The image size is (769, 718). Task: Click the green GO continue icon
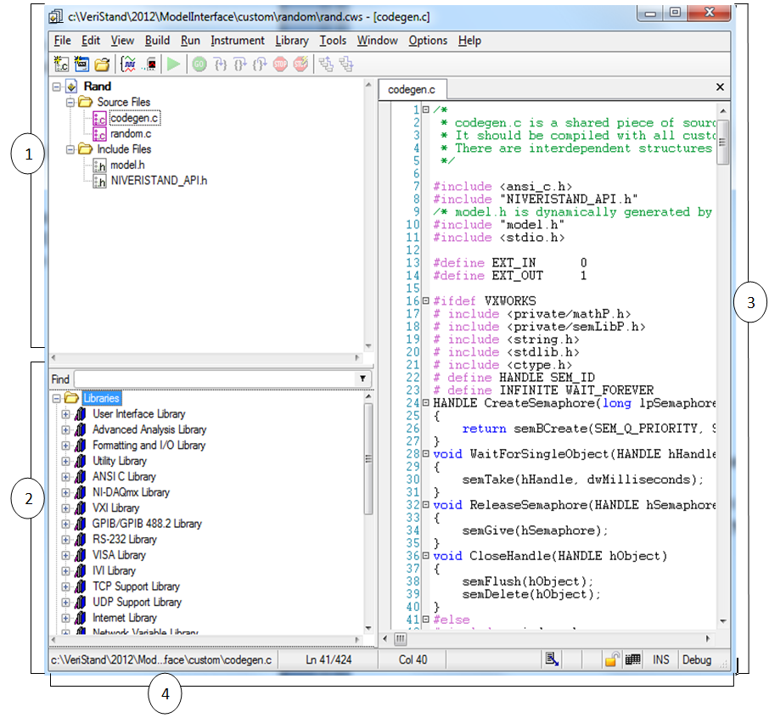tap(199, 64)
